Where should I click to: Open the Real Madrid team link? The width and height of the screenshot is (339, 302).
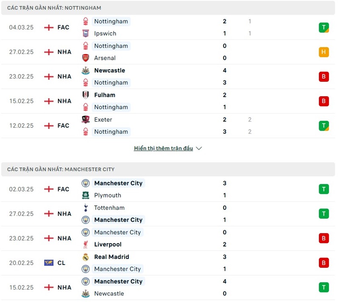111,257
